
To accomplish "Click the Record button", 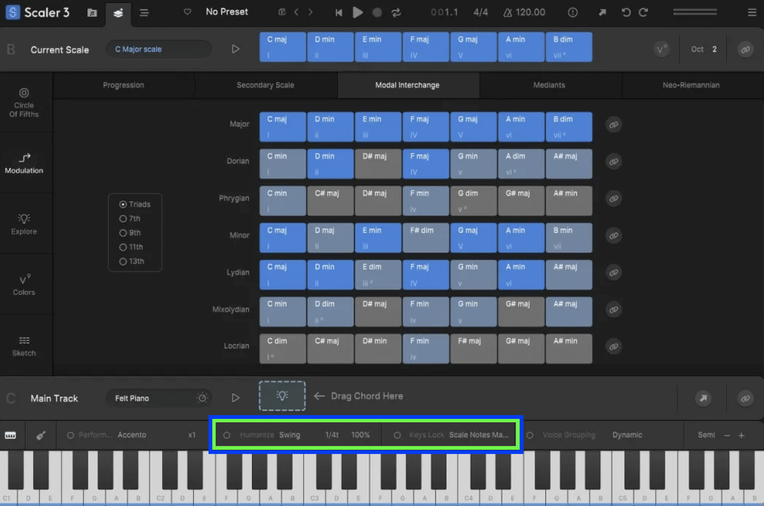I will pos(377,12).
